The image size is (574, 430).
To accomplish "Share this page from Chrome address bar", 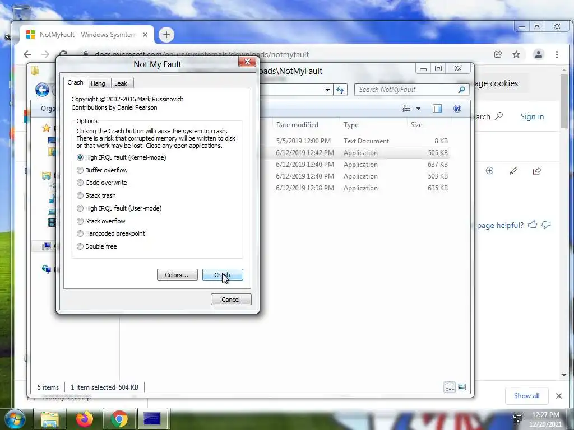I will coord(498,54).
